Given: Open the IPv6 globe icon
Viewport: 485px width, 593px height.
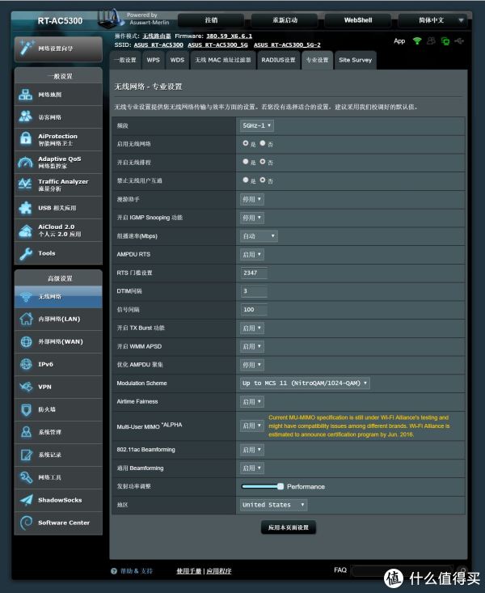Looking at the screenshot, I should pyautogui.click(x=25, y=364).
